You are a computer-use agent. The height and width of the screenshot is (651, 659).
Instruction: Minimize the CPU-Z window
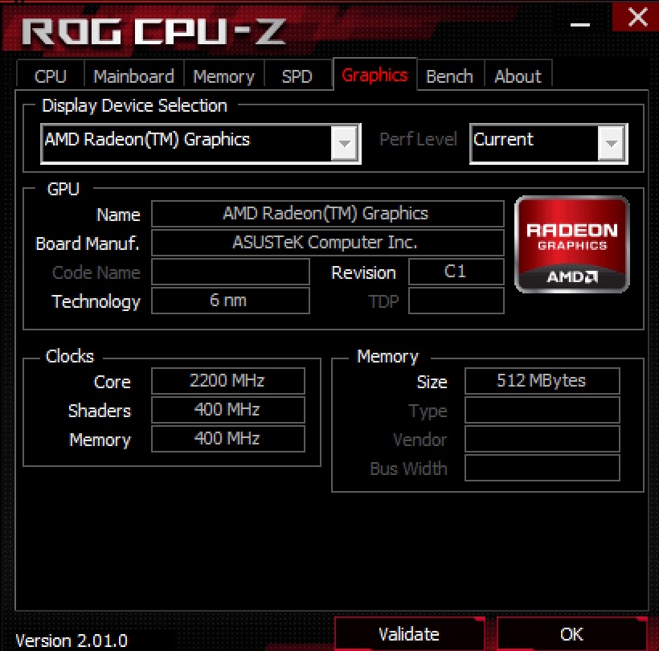[x=580, y=24]
